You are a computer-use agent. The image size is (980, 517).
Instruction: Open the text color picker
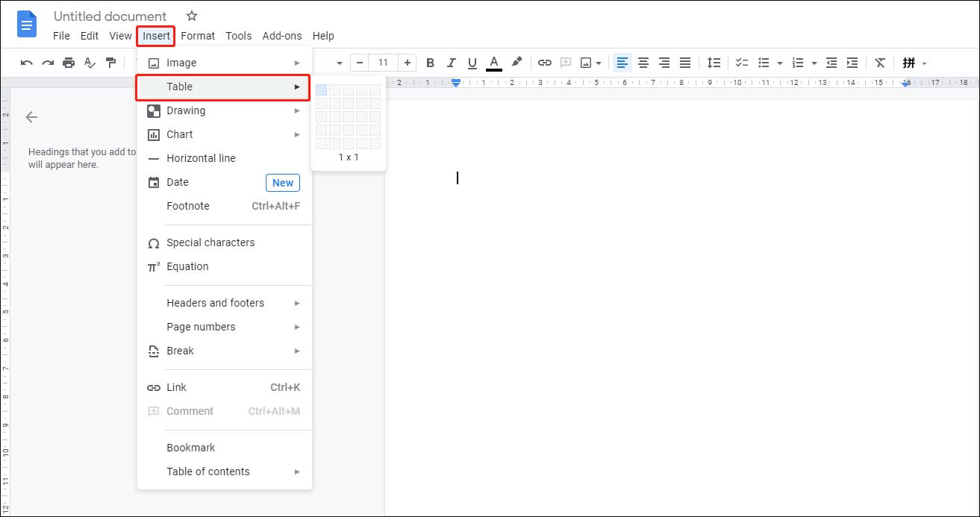pos(493,63)
